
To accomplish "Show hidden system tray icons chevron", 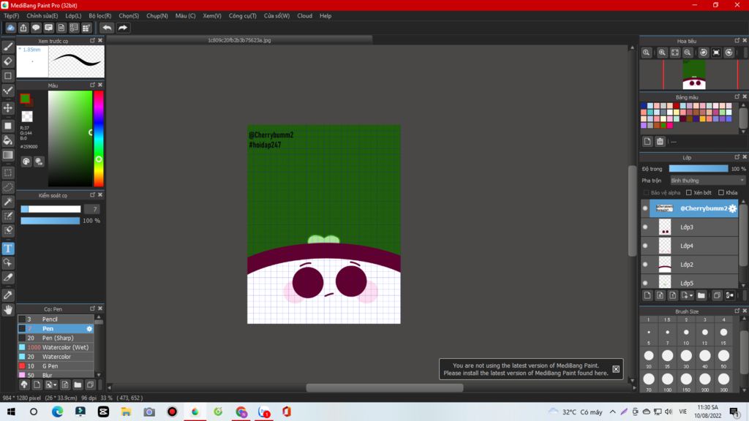I will [612, 411].
